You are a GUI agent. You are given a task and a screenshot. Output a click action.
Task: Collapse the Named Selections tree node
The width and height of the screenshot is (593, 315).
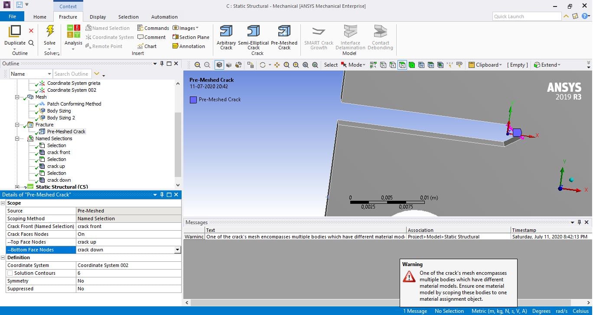point(17,139)
